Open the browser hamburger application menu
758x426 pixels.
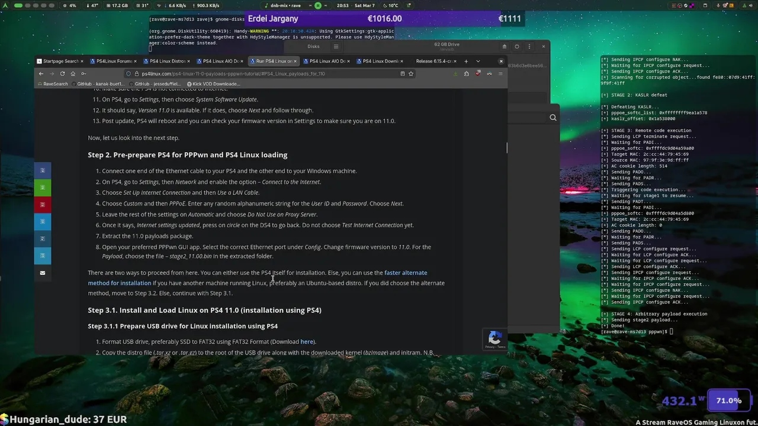(500, 73)
